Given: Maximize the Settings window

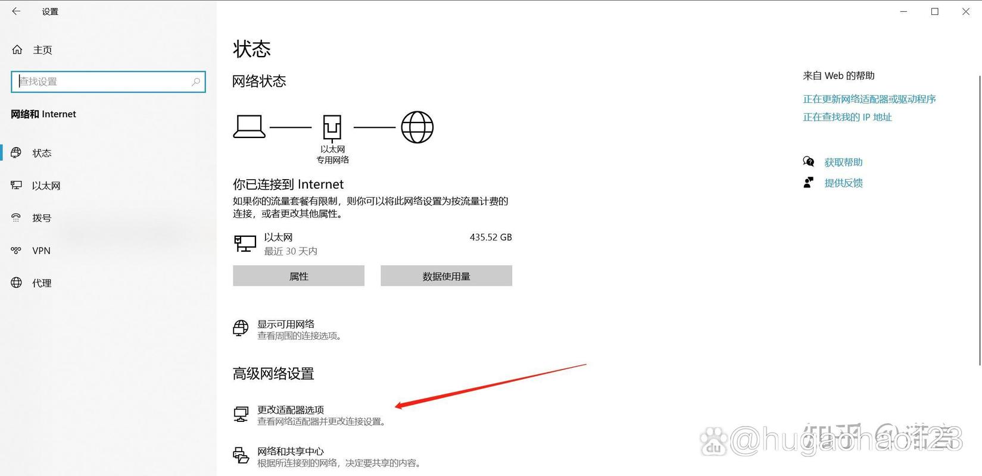Looking at the screenshot, I should [x=935, y=11].
